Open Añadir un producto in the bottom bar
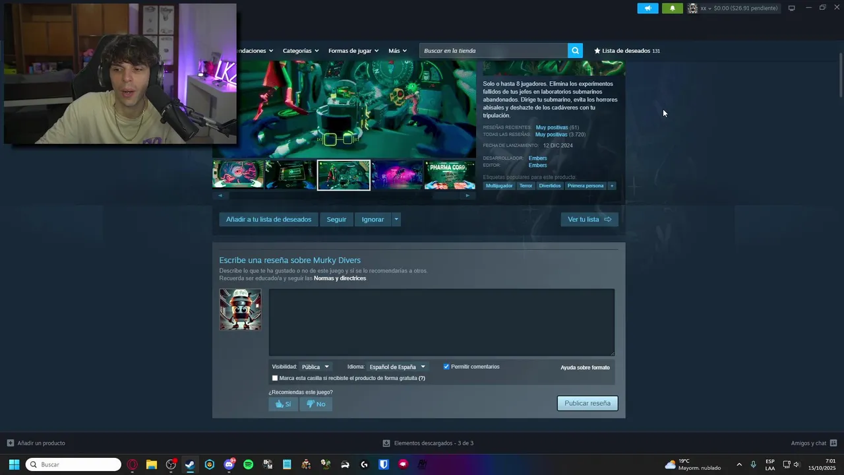Image resolution: width=844 pixels, height=475 pixels. point(36,443)
